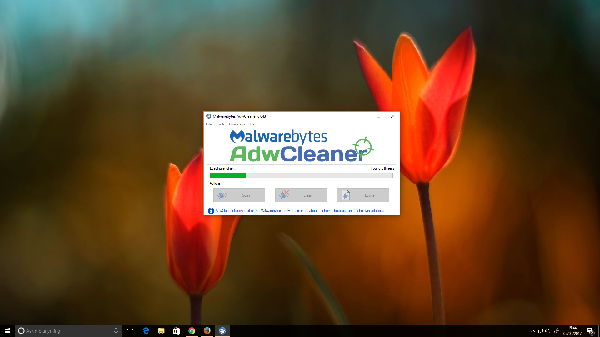Click the "Found 0 threats" text
This screenshot has width=600, height=337.
382,168
